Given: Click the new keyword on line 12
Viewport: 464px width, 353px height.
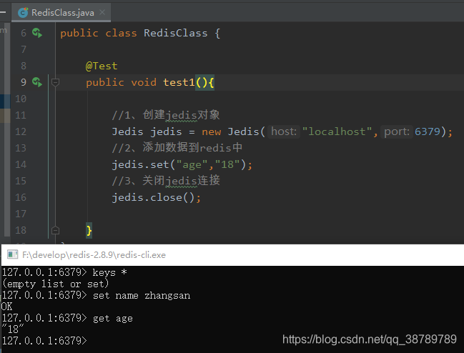Looking at the screenshot, I should point(212,132).
